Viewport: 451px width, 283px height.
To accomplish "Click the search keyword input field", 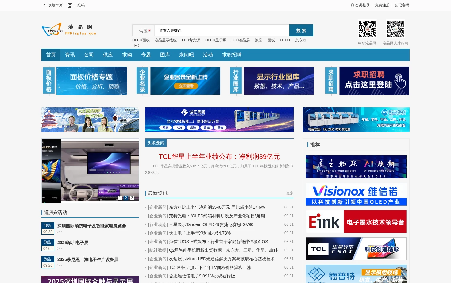I will (x=222, y=30).
